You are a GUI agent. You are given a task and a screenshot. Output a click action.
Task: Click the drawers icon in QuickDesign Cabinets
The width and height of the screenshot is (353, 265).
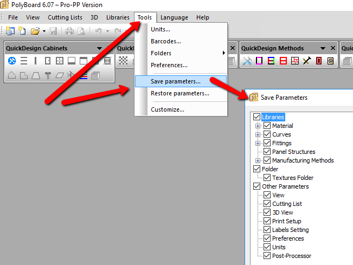click(x=60, y=61)
